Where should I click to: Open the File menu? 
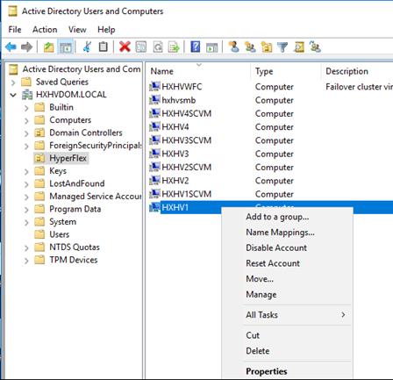point(15,30)
